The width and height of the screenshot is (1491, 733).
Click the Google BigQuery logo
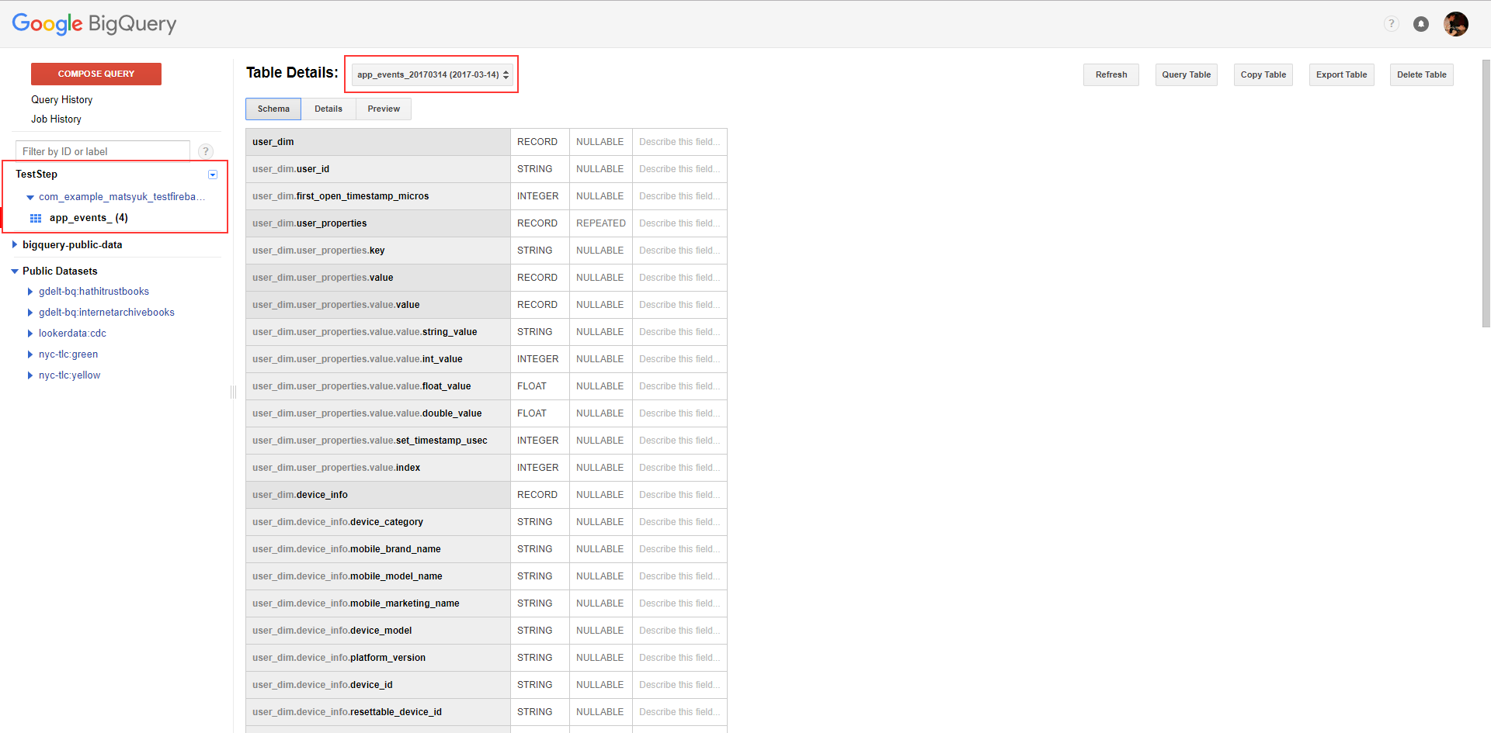click(x=94, y=24)
